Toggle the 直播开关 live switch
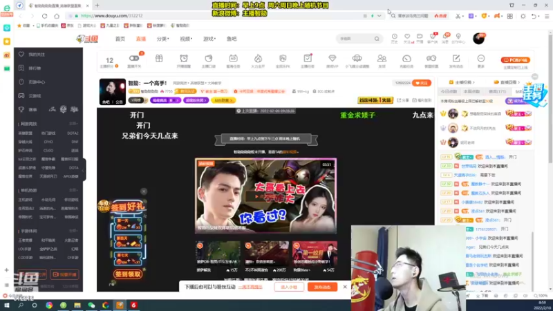Viewport: 553px width, 311px height. 134,61
